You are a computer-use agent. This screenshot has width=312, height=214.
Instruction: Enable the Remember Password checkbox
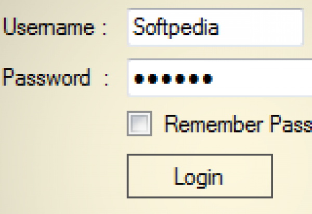pyautogui.click(x=139, y=124)
